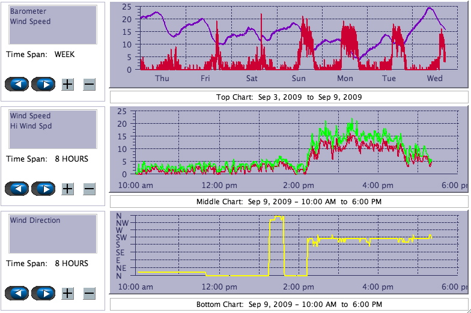The width and height of the screenshot is (471, 313).
Task: Advance the middle chart forward in time
Action: pos(43,189)
